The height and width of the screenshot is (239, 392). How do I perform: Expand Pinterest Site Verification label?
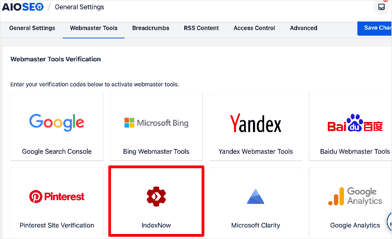click(x=57, y=225)
